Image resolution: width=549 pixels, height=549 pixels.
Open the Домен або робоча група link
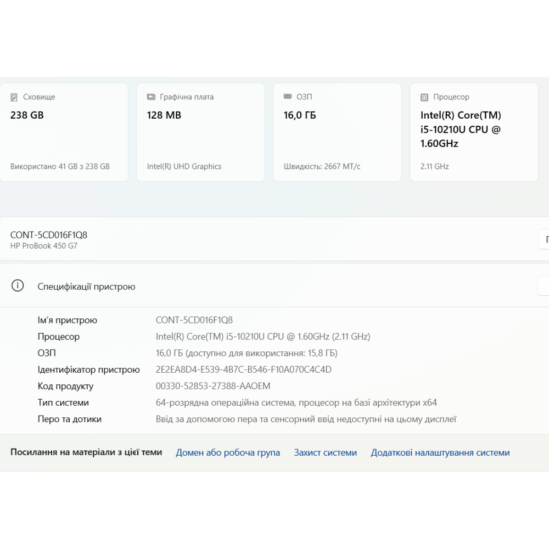coord(228,453)
